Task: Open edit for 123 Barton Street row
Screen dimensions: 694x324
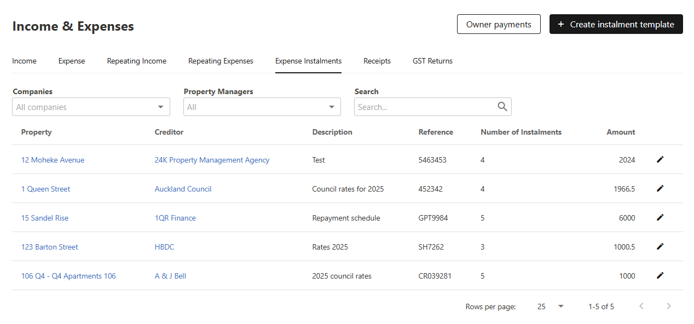Action: 660,246
